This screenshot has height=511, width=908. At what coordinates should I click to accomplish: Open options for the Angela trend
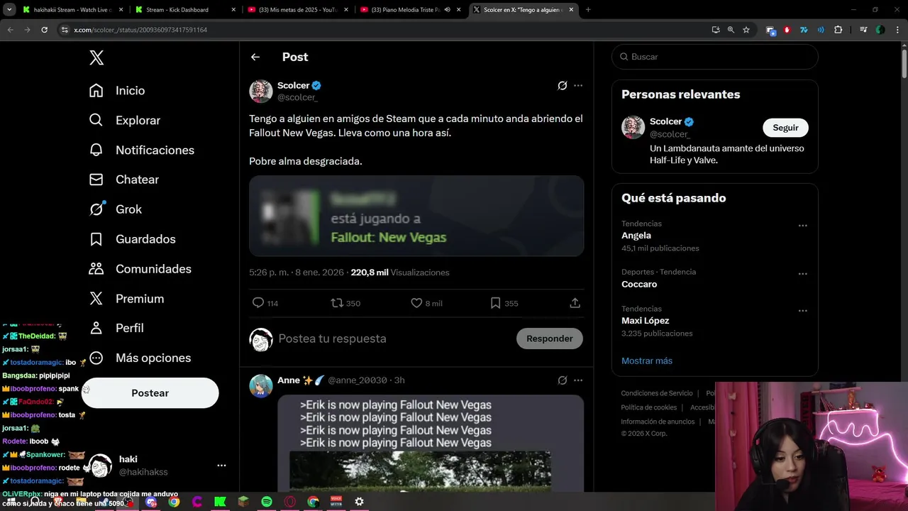802,226
